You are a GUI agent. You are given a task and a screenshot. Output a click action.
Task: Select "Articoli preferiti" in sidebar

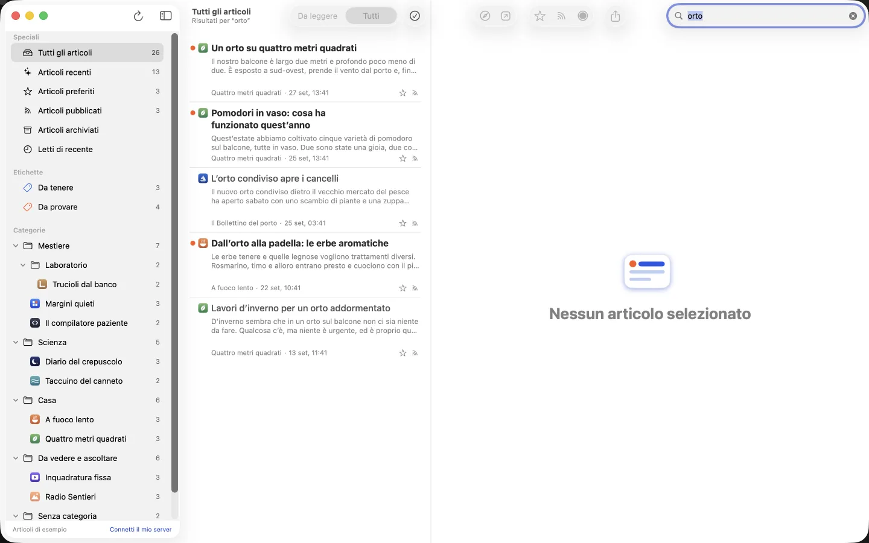(87, 92)
